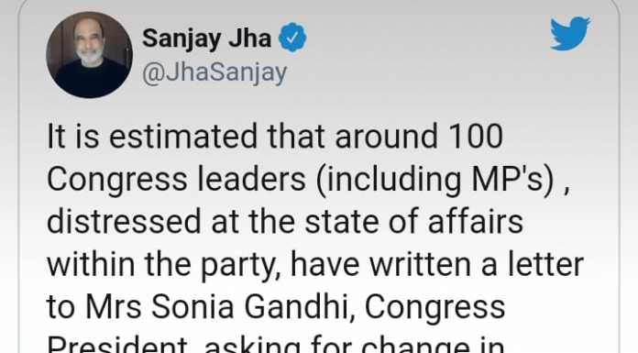Click 'within the party' in the tweet
The height and width of the screenshot is (353, 638).
[163, 265]
